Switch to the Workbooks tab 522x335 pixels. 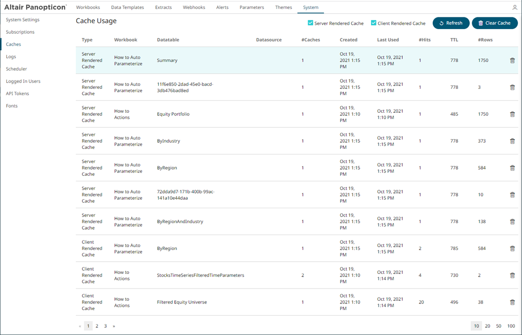tap(88, 8)
